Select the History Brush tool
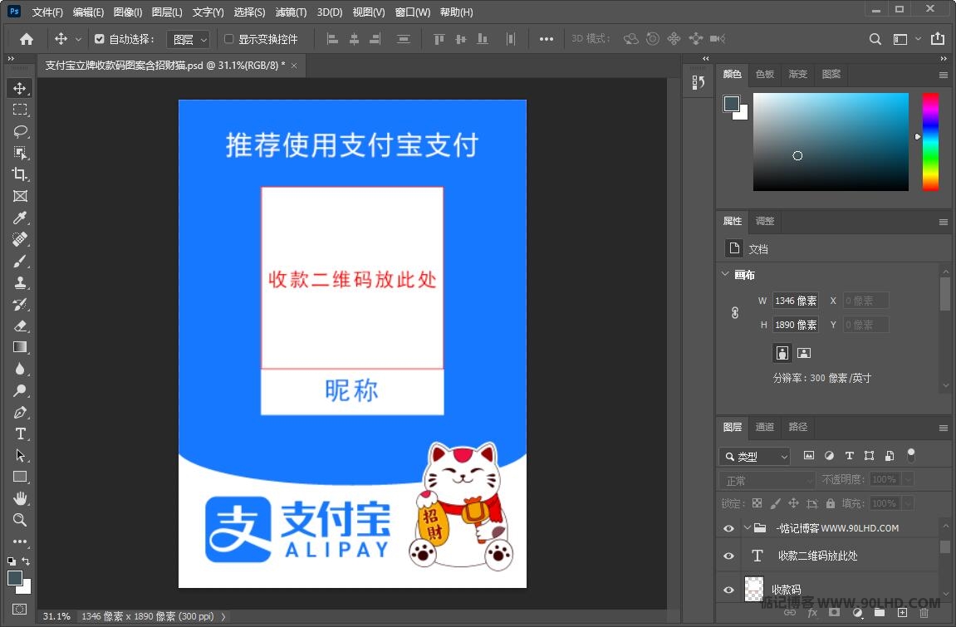 pos(19,304)
